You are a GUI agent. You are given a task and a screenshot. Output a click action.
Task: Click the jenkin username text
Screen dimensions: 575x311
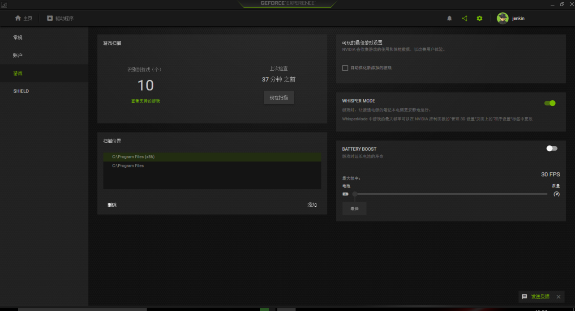point(518,18)
